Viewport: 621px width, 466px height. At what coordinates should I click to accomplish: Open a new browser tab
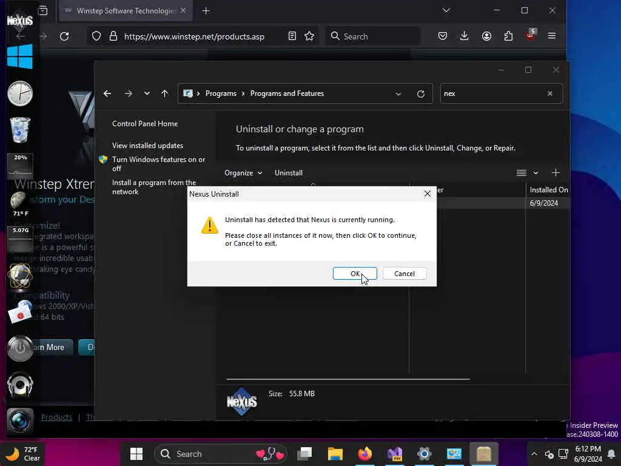[206, 11]
